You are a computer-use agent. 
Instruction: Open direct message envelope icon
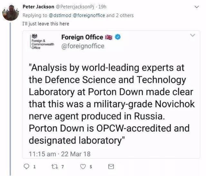111,167
